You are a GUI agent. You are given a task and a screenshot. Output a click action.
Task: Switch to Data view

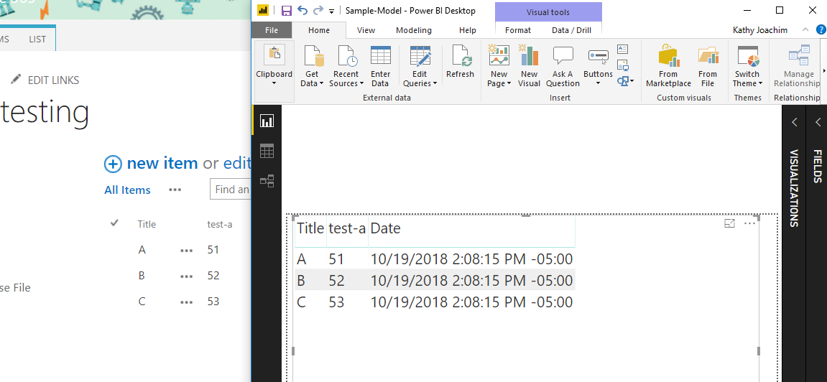point(267,152)
